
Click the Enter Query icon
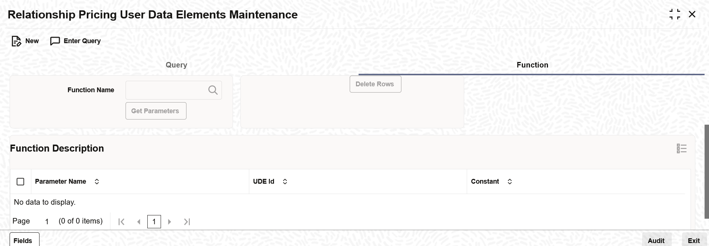click(x=55, y=41)
